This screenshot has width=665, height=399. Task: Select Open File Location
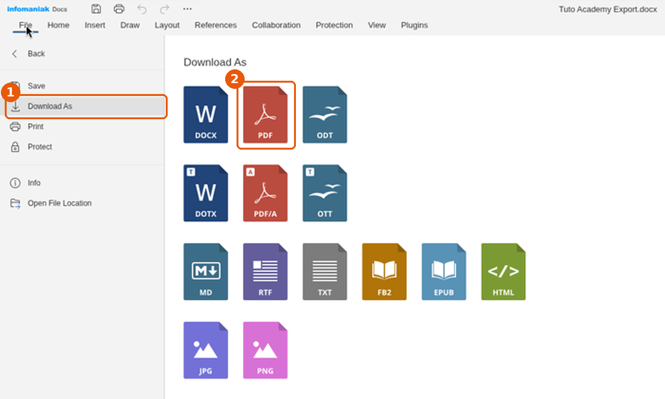82,203
